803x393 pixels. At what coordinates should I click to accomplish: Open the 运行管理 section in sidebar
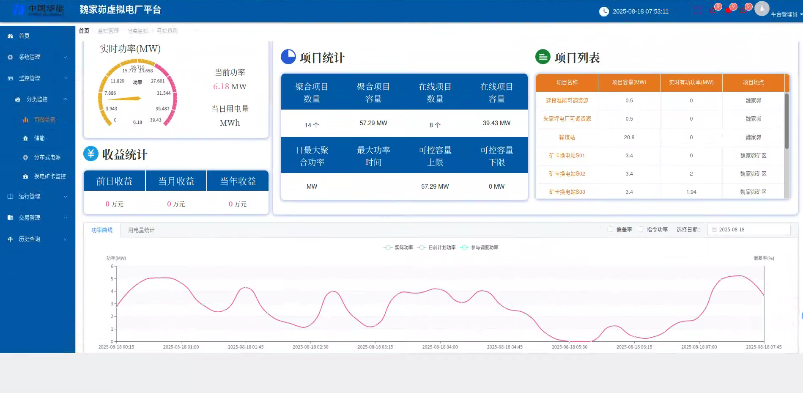(29, 196)
